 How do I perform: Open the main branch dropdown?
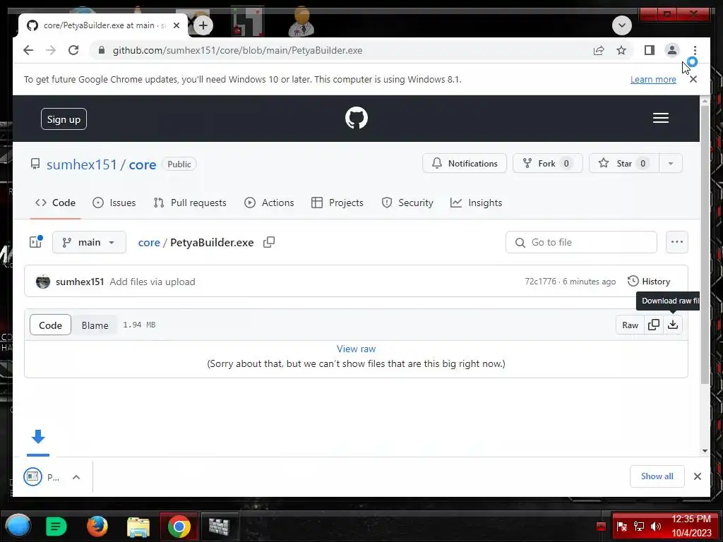coord(89,243)
